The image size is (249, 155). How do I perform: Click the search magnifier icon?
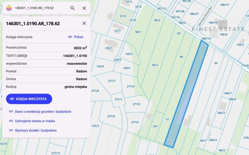click(72, 8)
